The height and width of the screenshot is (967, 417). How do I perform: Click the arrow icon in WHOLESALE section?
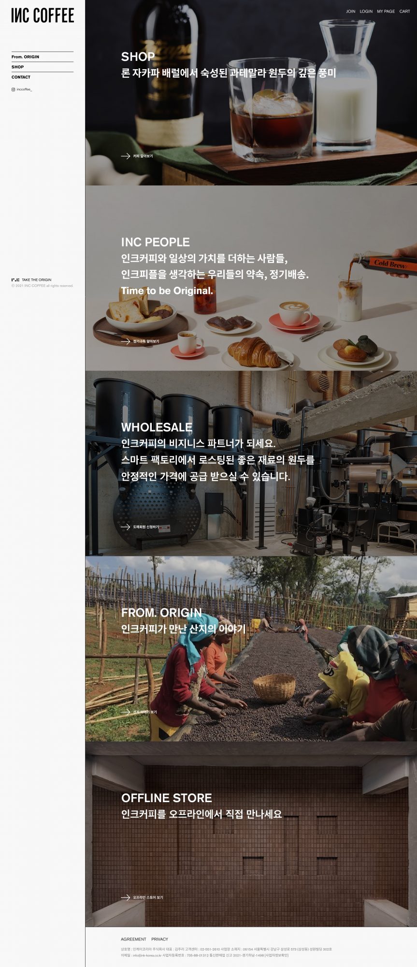point(126,527)
